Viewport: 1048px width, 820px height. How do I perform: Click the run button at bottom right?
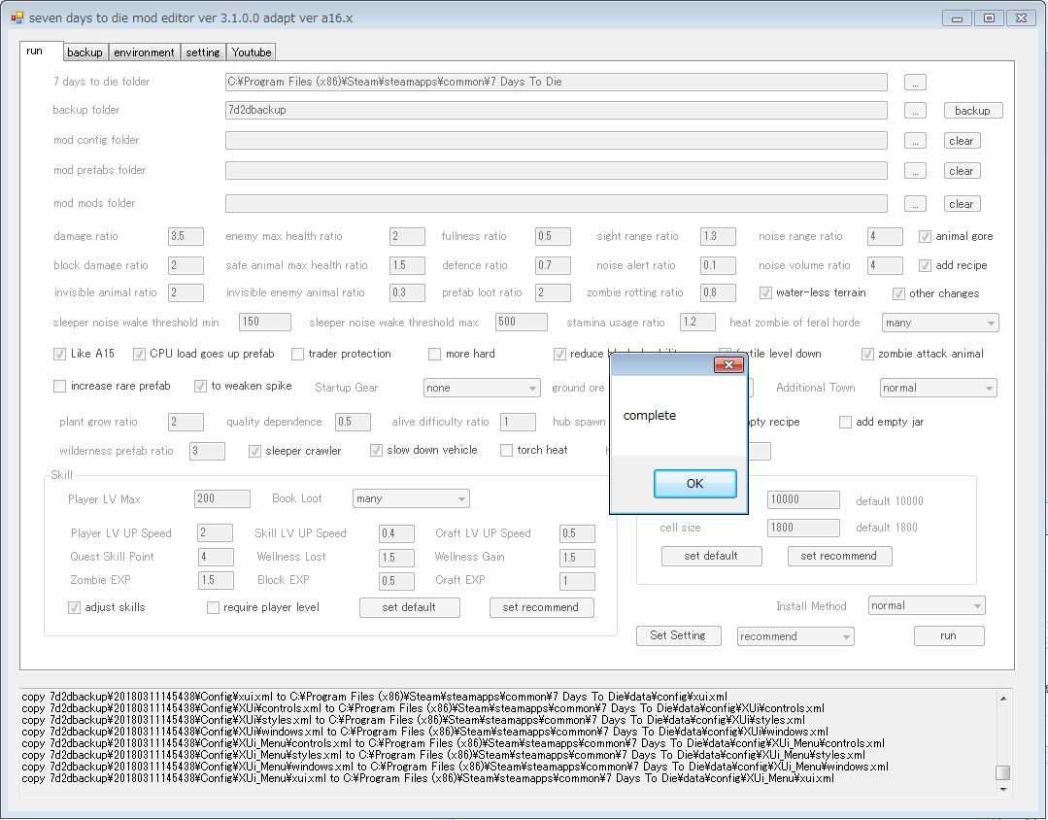[x=949, y=635]
